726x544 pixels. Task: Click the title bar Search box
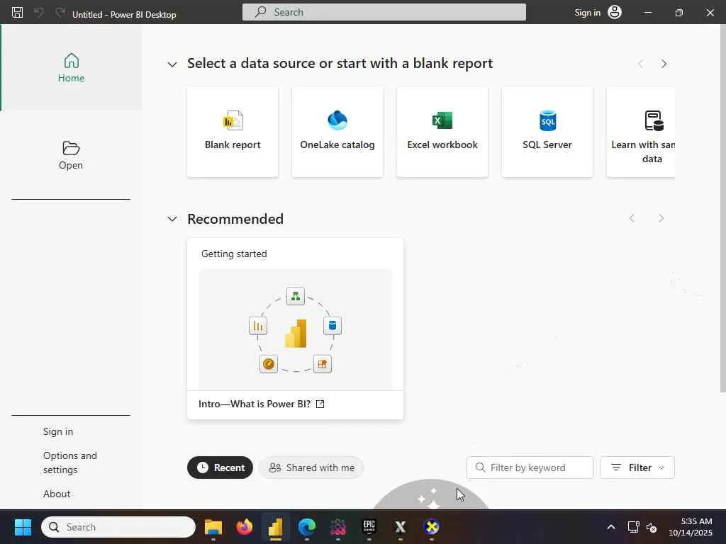click(384, 12)
